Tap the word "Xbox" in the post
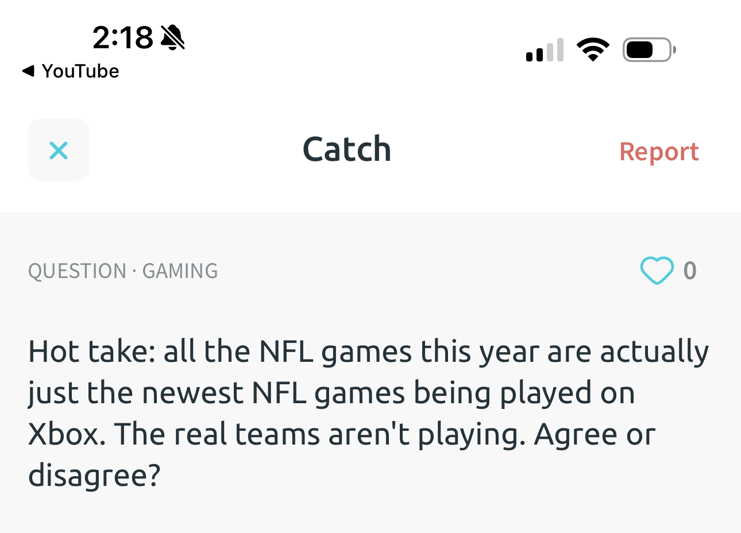Screen dimensions: 741x533 [x=64, y=434]
